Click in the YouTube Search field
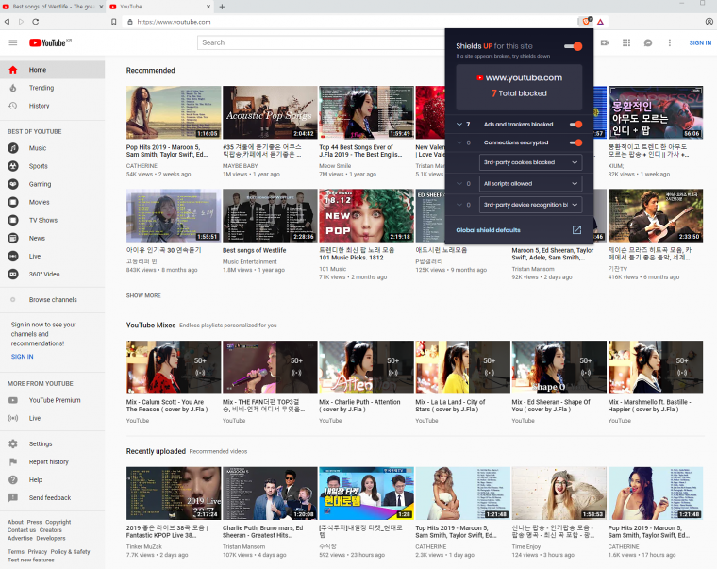The width and height of the screenshot is (717, 569). click(x=320, y=42)
